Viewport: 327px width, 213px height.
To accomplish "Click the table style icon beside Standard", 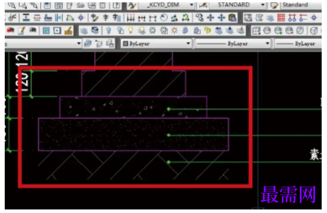I will (x=274, y=6).
